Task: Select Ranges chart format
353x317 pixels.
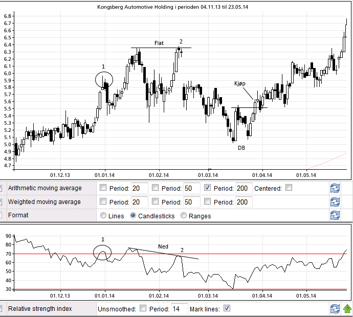Action: [184, 216]
